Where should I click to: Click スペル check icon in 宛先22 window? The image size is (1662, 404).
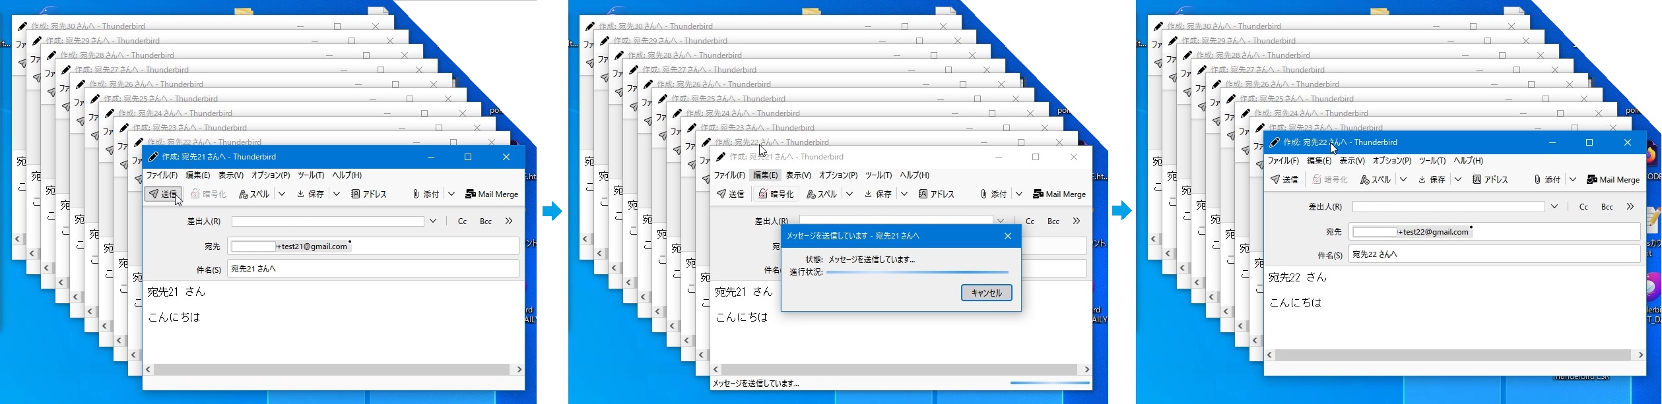(1375, 179)
